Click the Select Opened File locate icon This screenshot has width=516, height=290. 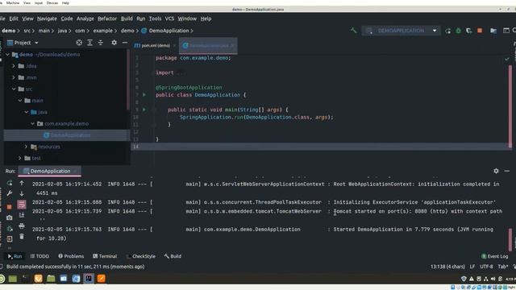(x=79, y=43)
